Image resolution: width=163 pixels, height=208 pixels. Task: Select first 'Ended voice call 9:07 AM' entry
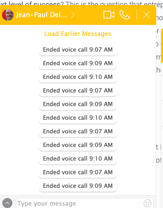point(78,50)
